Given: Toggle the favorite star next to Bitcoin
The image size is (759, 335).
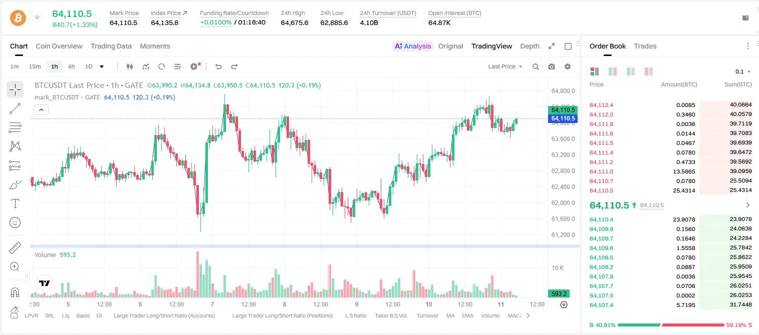Looking at the screenshot, I should tap(37, 17).
